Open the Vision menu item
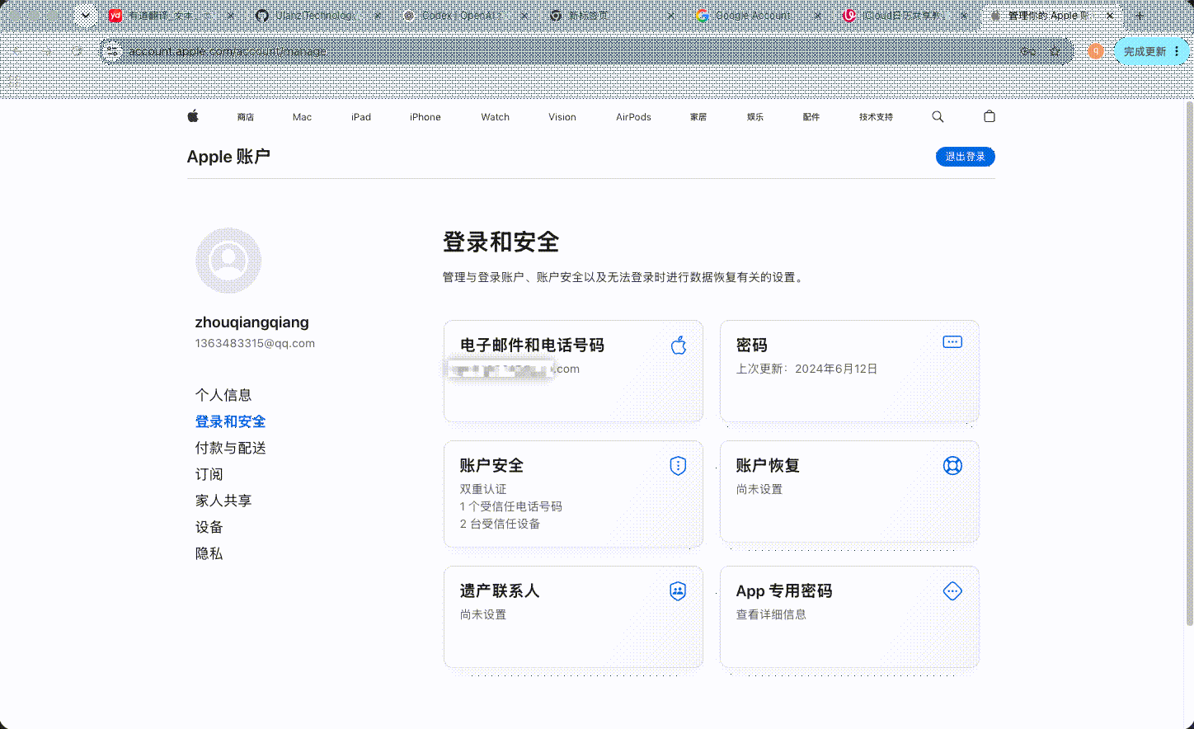 562,117
